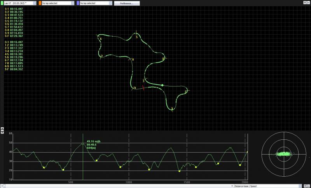Click the second yellow sector marker on the speed graph
Image resolution: width=311 pixels, height=188 pixels.
63,170
